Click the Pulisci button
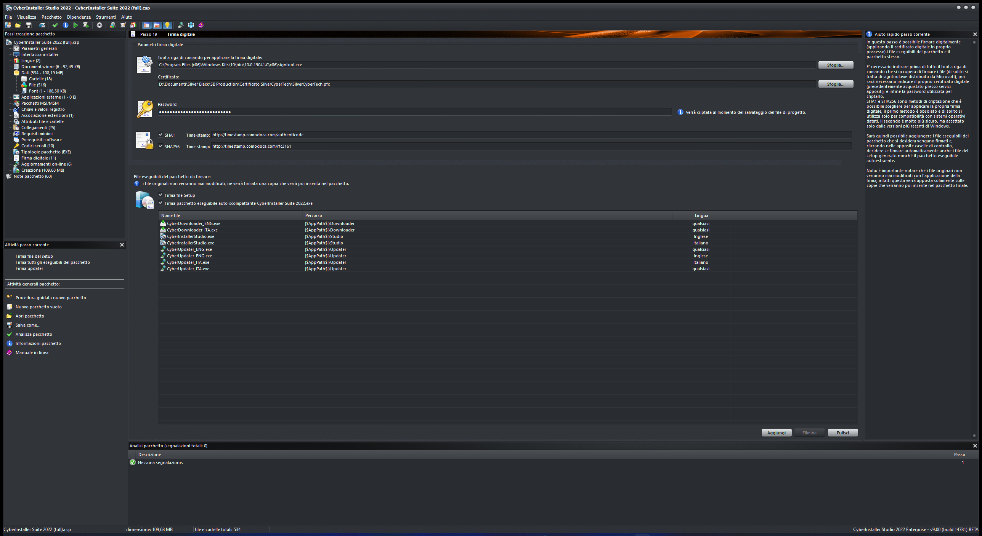Viewport: 982px width, 536px height. tap(842, 433)
